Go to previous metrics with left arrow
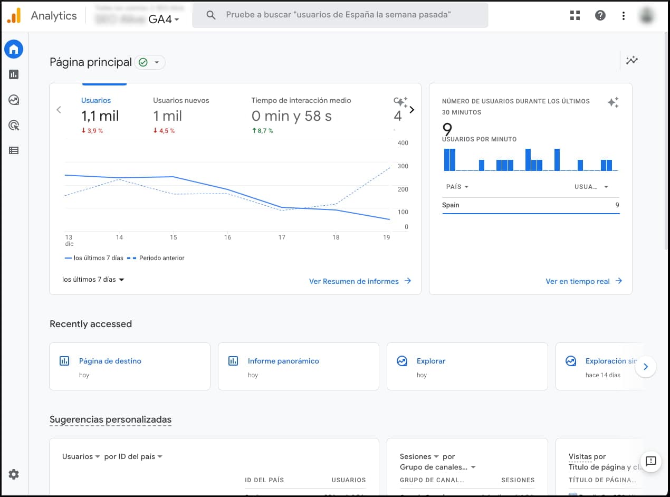The height and width of the screenshot is (497, 670). point(59,110)
